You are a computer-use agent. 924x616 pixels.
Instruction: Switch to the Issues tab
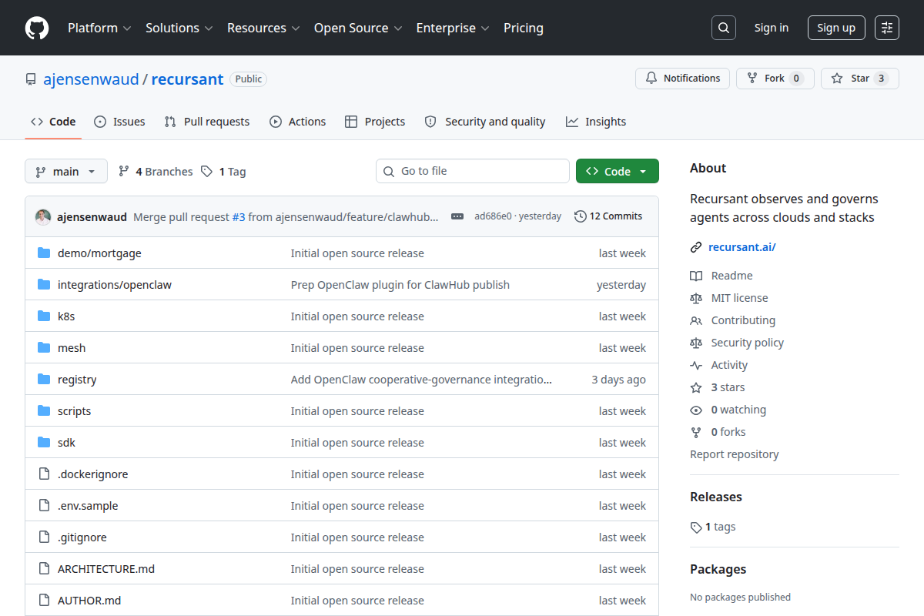point(119,122)
